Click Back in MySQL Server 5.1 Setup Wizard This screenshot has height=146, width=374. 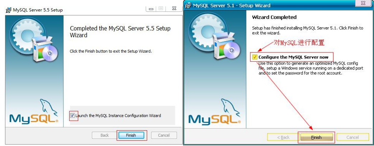[283, 137]
